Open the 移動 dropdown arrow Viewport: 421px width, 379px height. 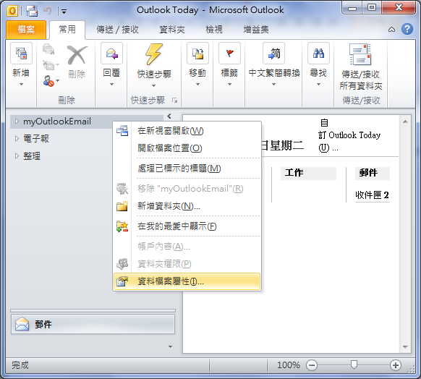coord(197,85)
